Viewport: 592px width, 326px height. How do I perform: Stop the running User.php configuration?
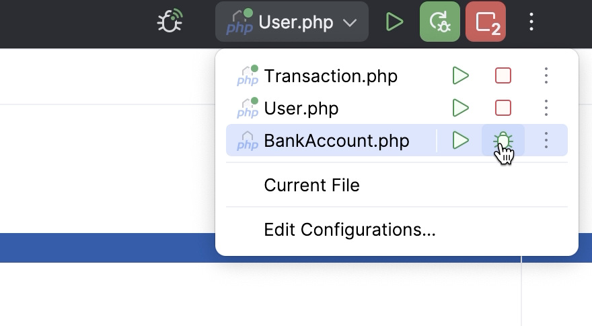pyautogui.click(x=503, y=108)
